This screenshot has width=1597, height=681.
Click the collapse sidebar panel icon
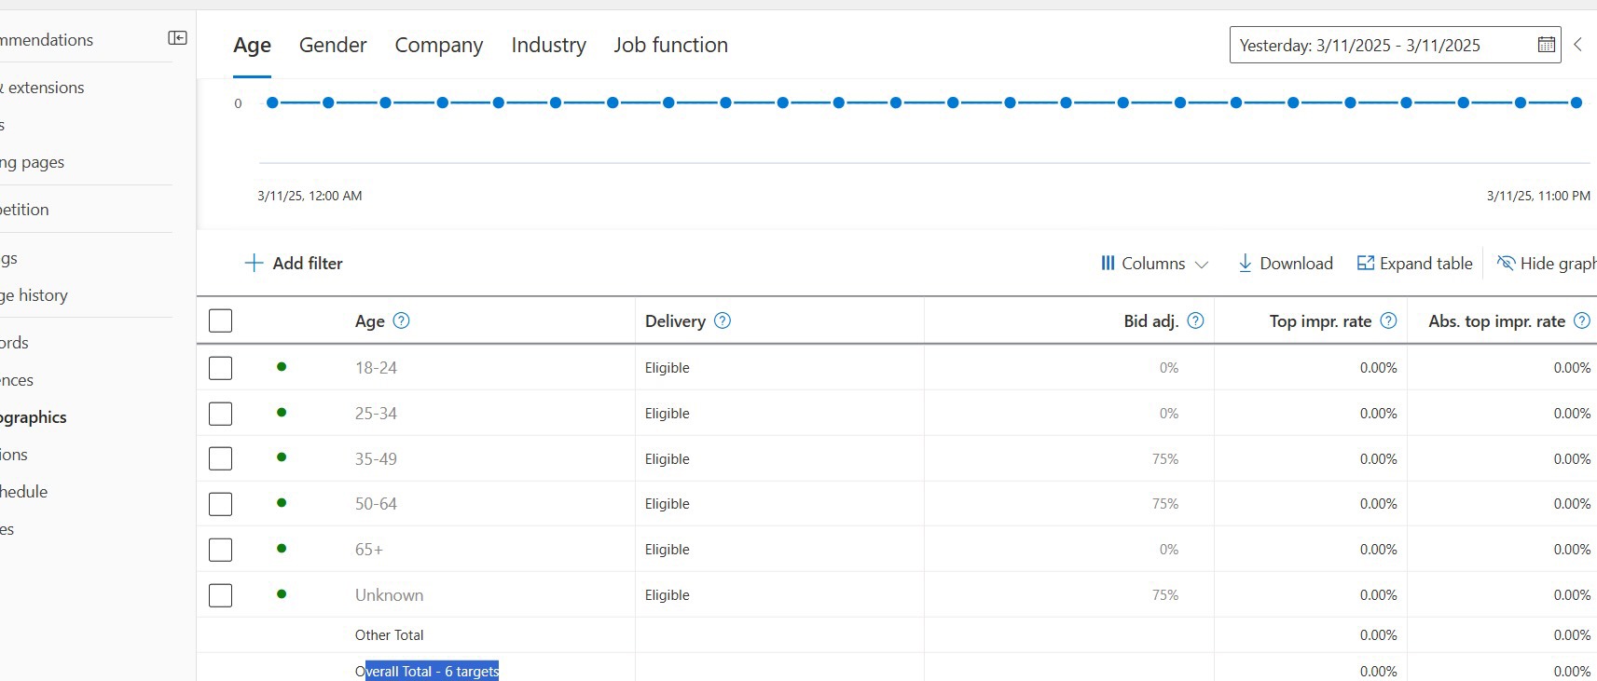click(x=177, y=38)
